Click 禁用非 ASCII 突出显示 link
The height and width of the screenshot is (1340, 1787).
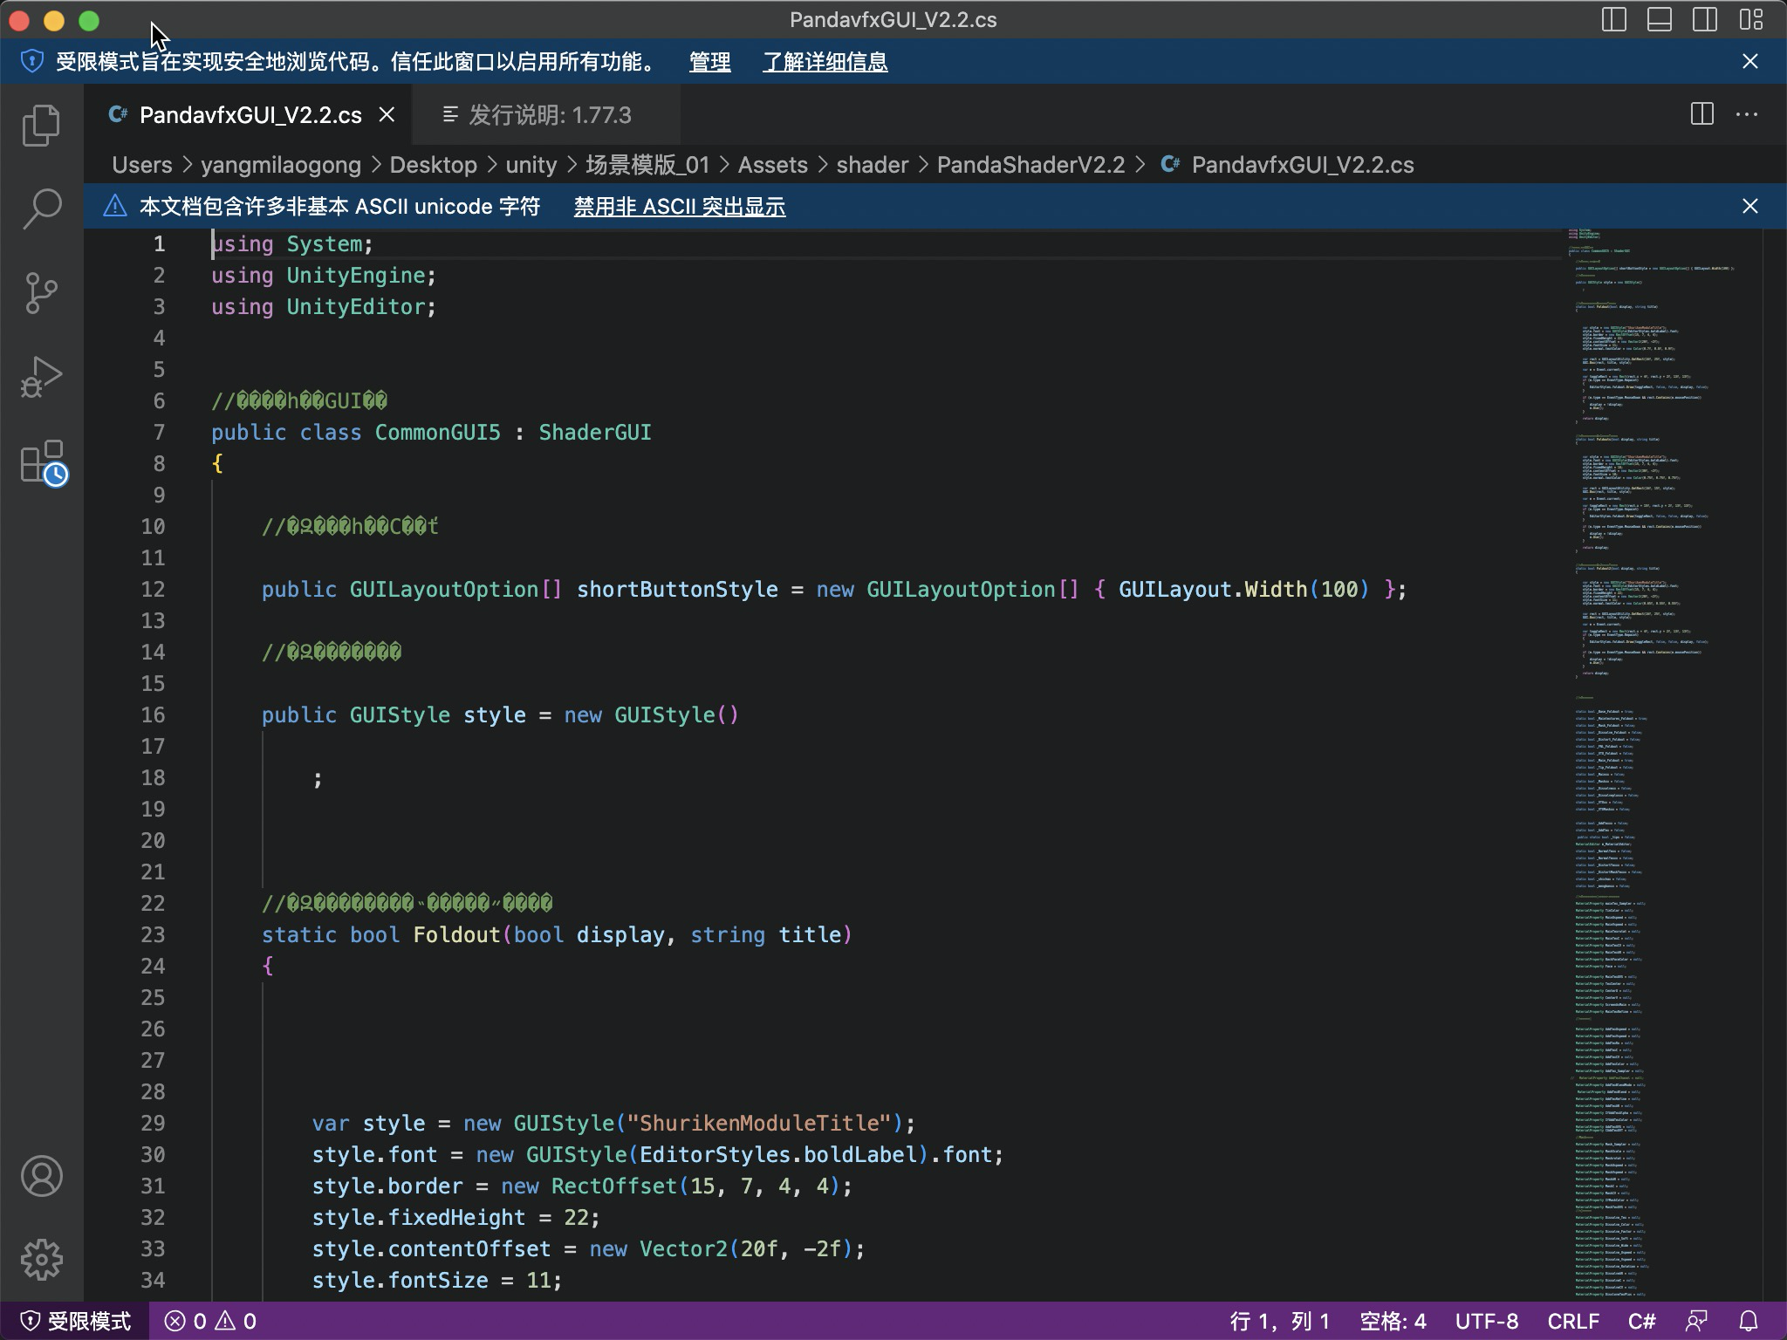679,207
